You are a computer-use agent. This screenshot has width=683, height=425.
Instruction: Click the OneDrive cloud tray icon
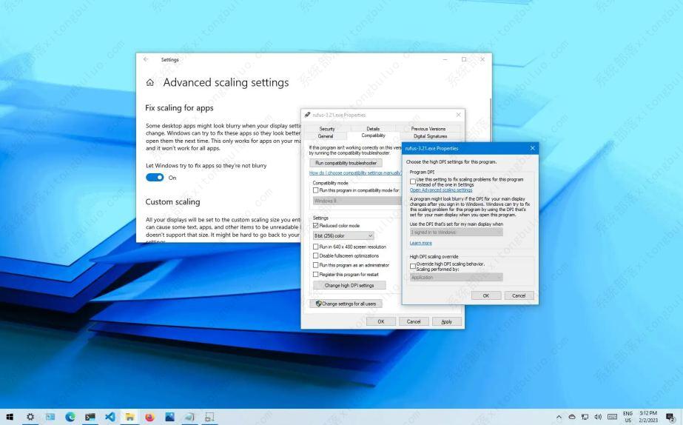[572, 417]
